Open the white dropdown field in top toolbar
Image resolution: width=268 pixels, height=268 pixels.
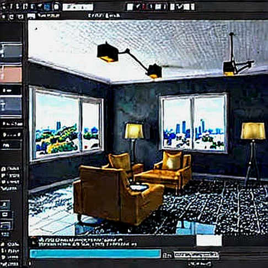(78, 7)
